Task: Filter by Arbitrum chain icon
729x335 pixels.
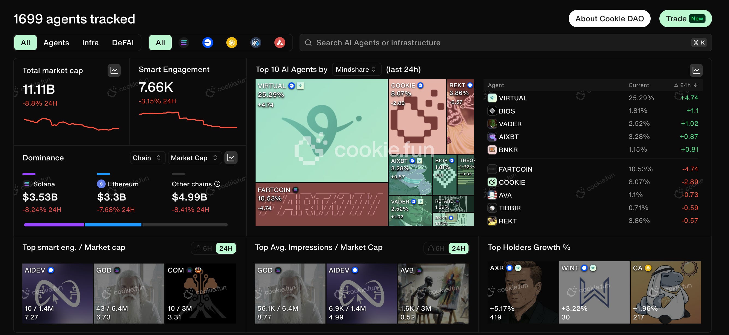Action: 256,43
